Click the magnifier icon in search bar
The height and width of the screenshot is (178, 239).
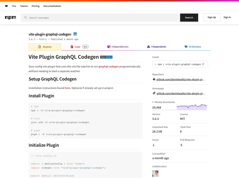(26, 17)
